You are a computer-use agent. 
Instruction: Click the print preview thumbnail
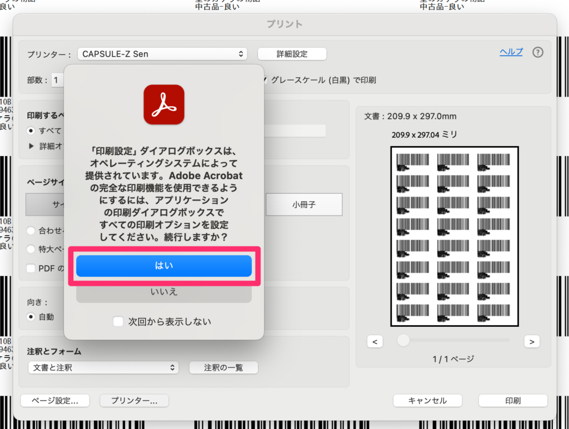454,236
